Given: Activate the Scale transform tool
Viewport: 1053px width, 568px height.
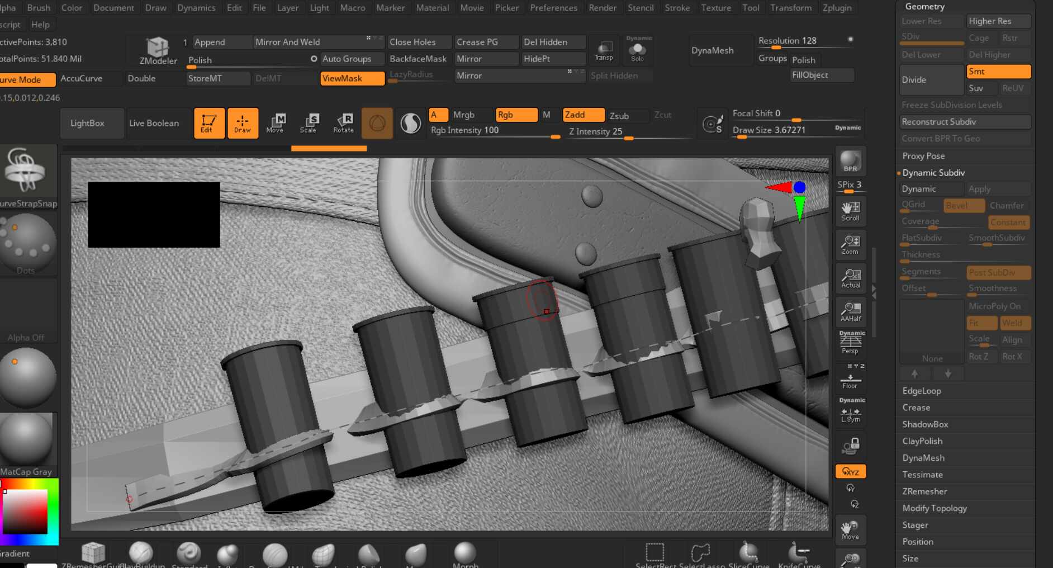Looking at the screenshot, I should coord(308,123).
